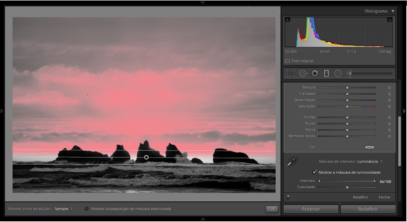Adjust the Desembaçar slider
Image resolution: width=407 pixels, height=222 pixels.
(347, 100)
